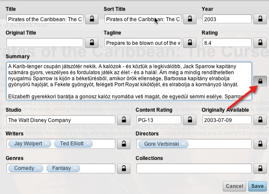Click the empty Original Title field

click(45, 43)
